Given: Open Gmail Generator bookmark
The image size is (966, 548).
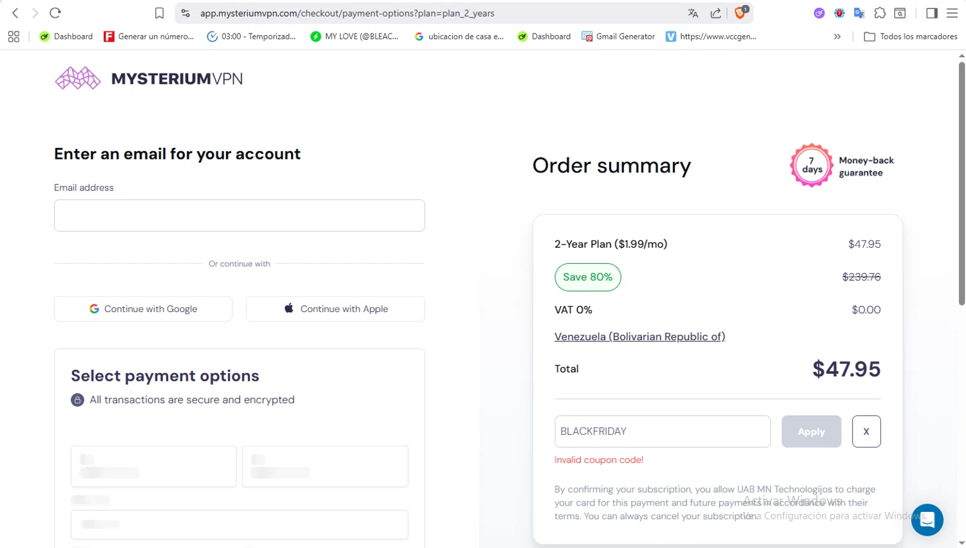Looking at the screenshot, I should coord(618,37).
